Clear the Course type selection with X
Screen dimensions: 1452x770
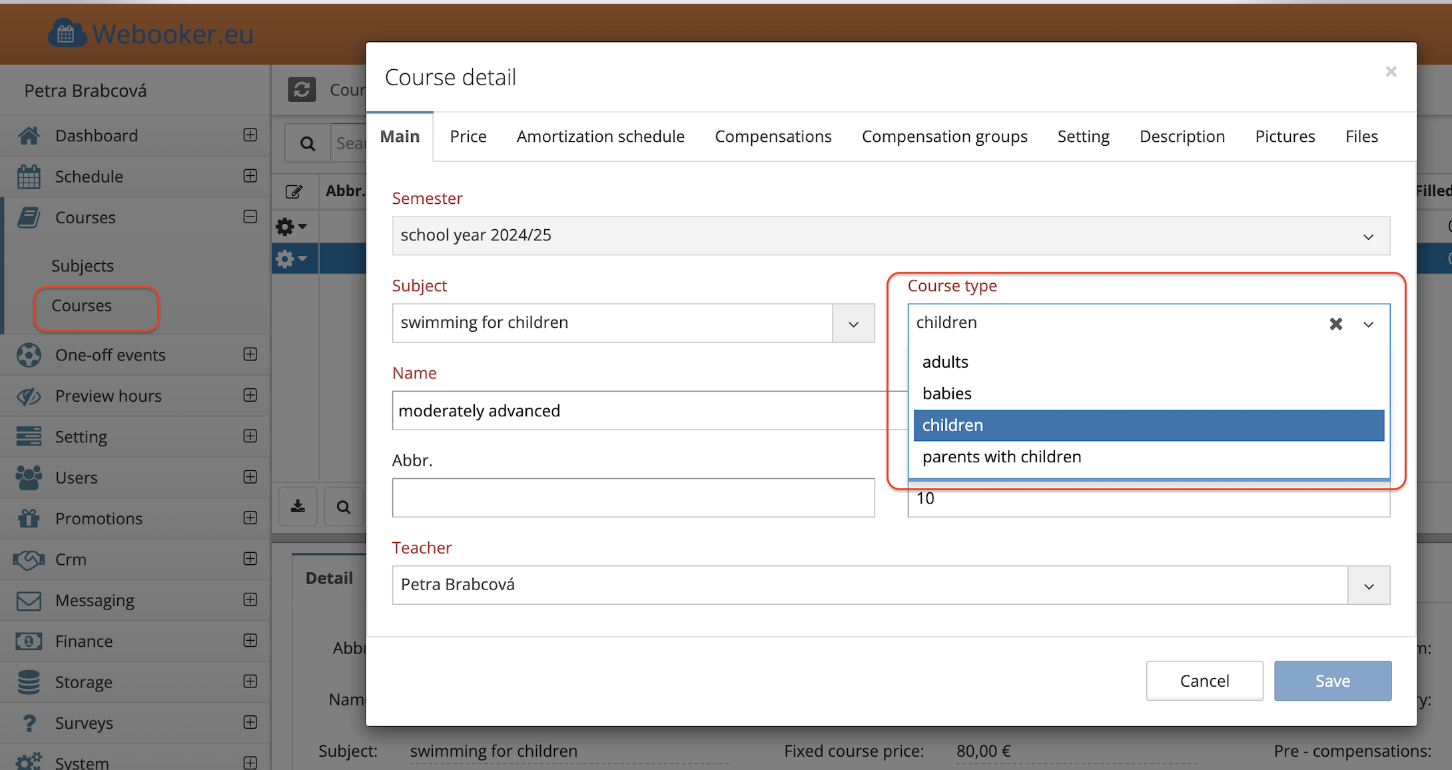tap(1335, 324)
